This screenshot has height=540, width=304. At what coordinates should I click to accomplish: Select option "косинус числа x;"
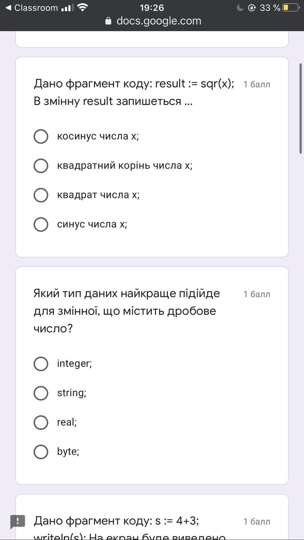(x=41, y=136)
